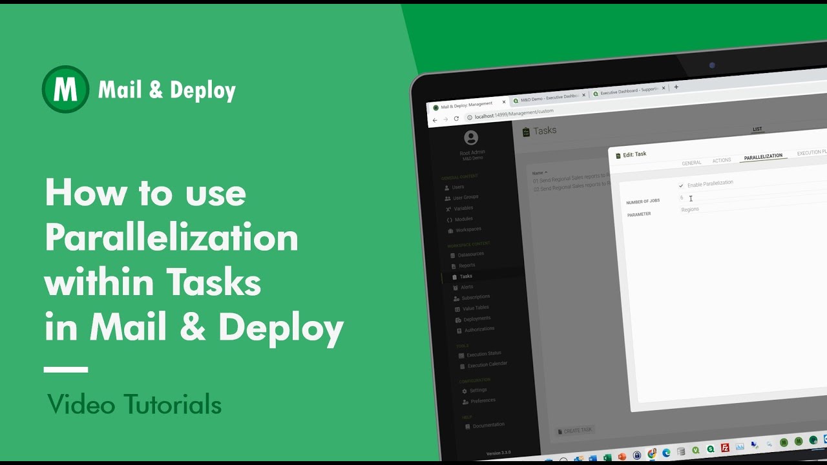This screenshot has height=465, width=827.
Task: Reload the page with the browser refresh button
Action: tap(456, 118)
